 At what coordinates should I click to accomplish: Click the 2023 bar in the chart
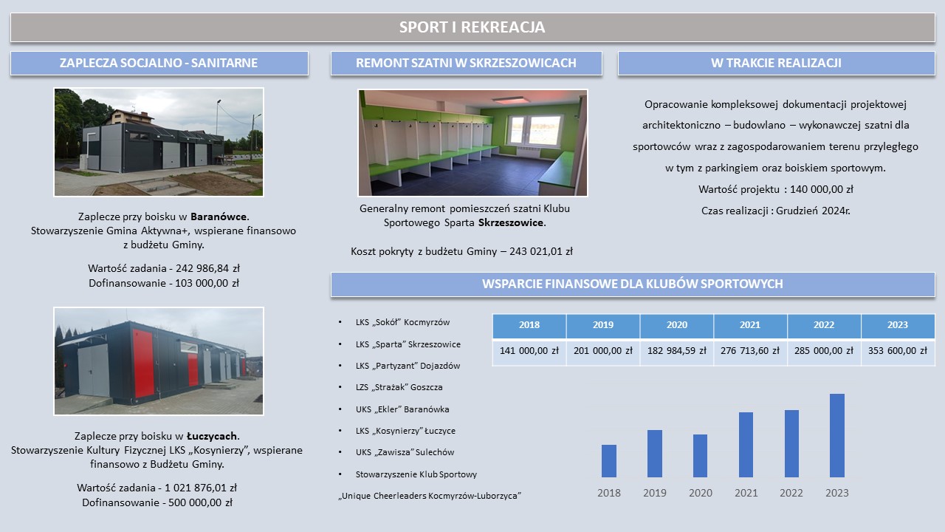[x=837, y=435]
